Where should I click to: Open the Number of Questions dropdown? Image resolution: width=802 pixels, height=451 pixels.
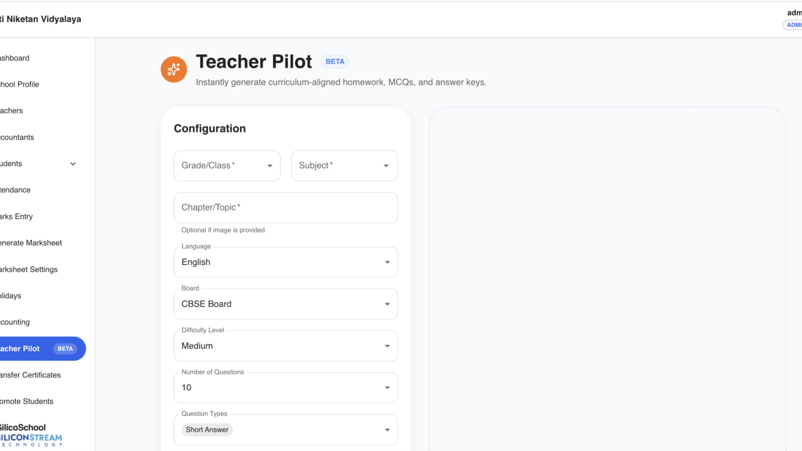click(286, 388)
